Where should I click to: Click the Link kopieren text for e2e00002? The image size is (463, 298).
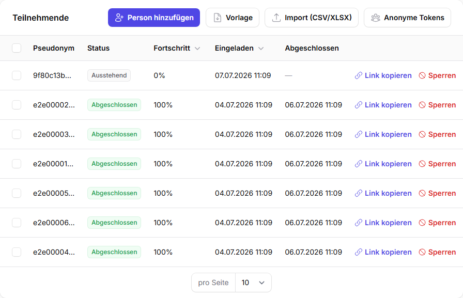pos(388,105)
